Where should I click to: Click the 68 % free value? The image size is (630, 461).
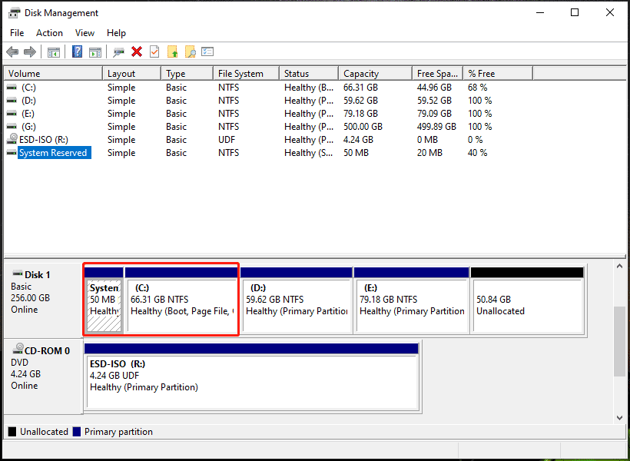pos(477,88)
